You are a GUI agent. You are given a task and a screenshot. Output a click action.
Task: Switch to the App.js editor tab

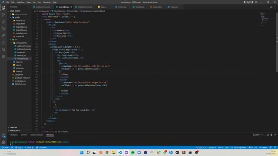click(x=103, y=7)
